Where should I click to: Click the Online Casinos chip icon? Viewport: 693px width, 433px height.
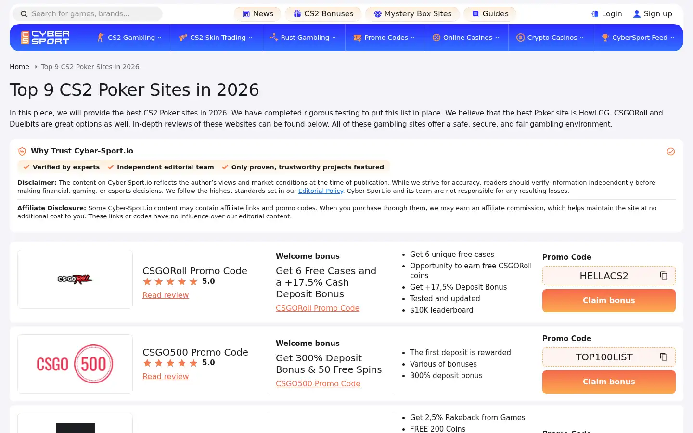pos(436,38)
